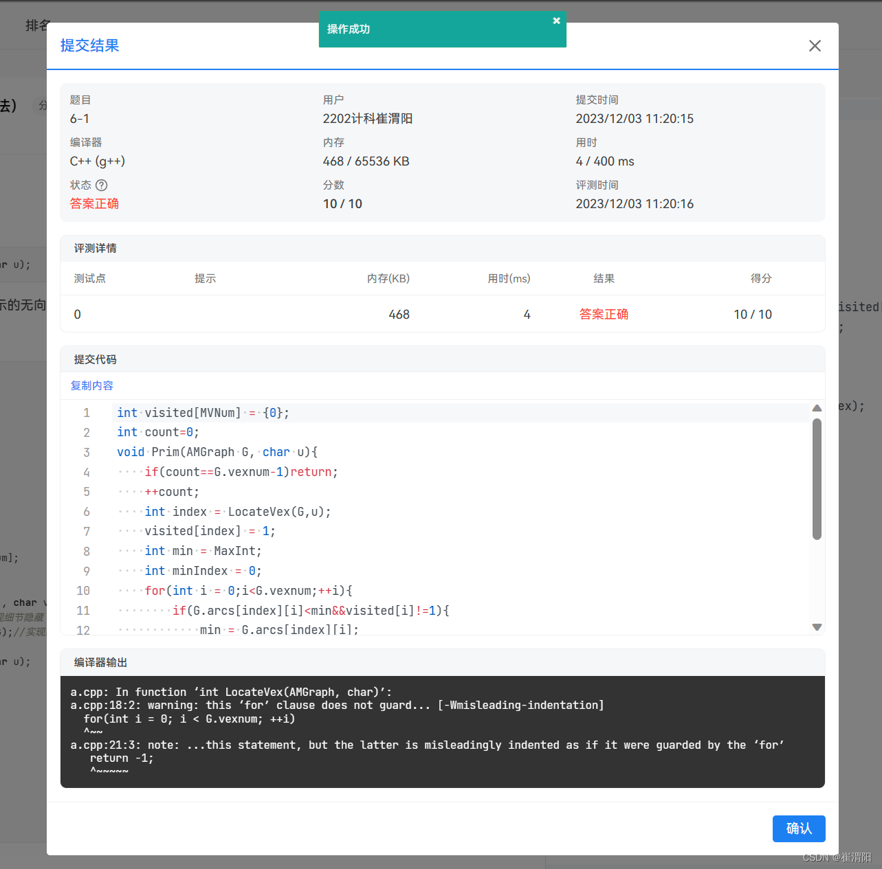Click code line 8 int min = MaxInt
This screenshot has width=882, height=869.
tap(203, 551)
